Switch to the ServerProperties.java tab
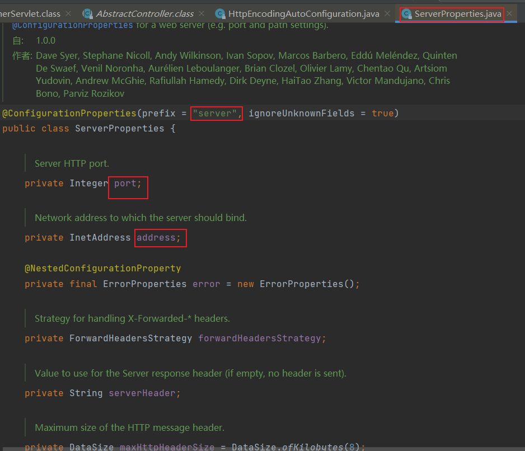 [457, 14]
